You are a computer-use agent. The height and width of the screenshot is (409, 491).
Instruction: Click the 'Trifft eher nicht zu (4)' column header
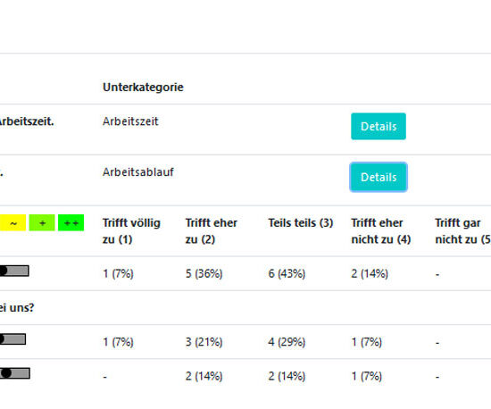(x=381, y=231)
